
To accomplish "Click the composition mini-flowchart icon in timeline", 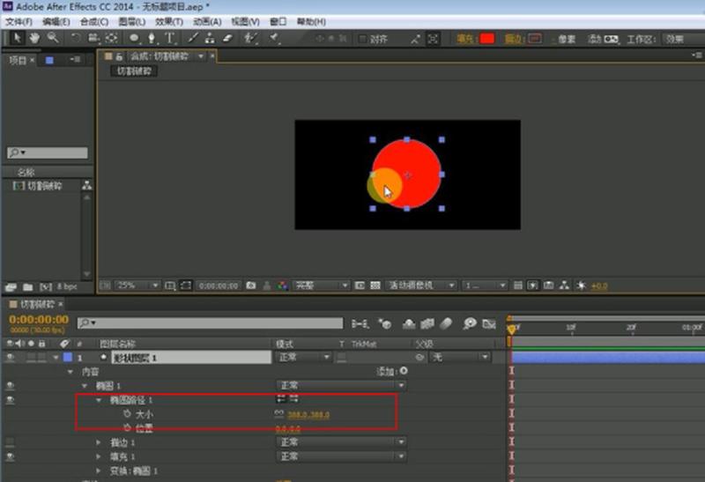I will (x=360, y=323).
